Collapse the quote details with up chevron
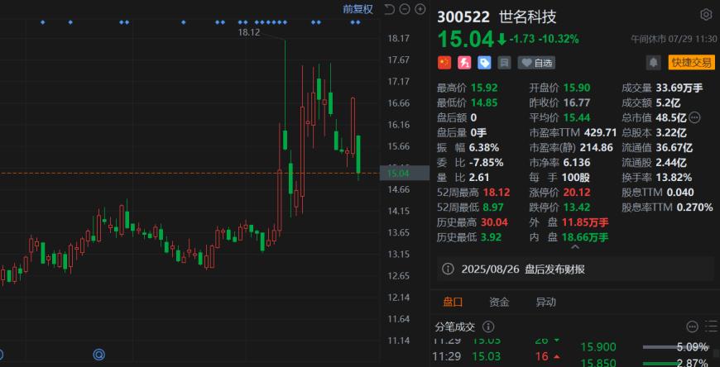The height and width of the screenshot is (367, 720). 574,248
